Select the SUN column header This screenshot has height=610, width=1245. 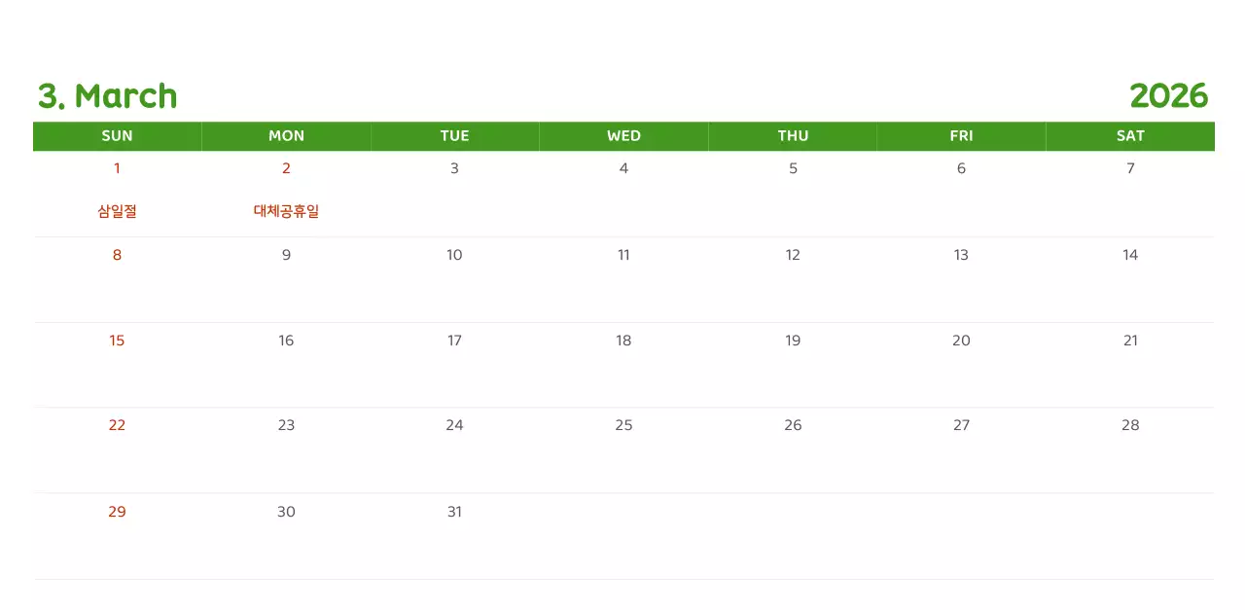pyautogui.click(x=117, y=136)
